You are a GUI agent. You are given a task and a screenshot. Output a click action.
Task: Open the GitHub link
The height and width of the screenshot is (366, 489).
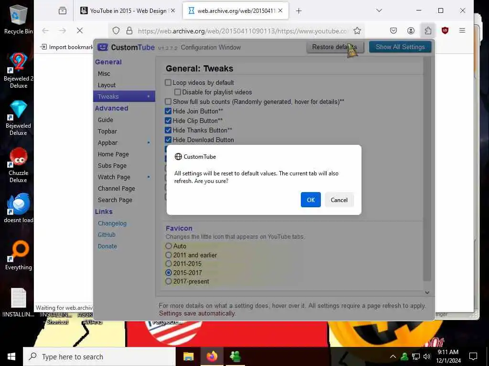106,234
